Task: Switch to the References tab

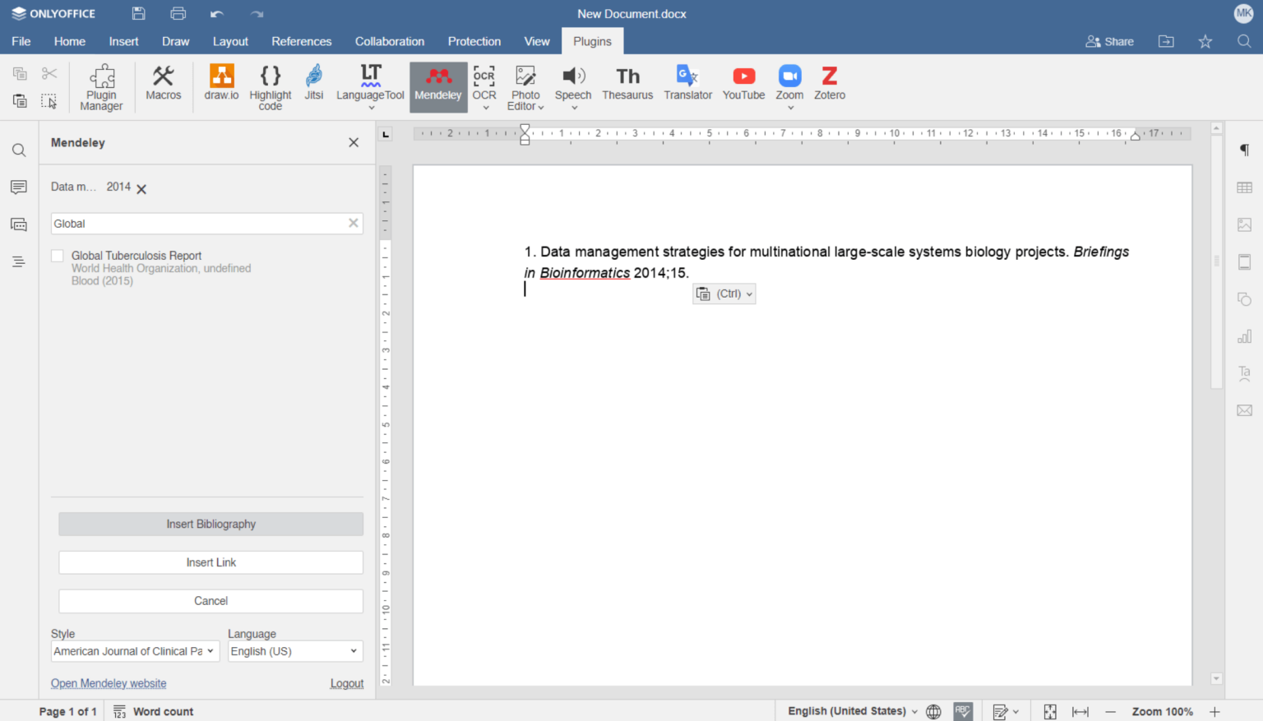Action: tap(301, 41)
